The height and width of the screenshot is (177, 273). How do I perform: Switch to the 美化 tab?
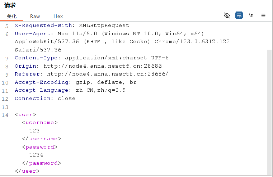point(11,16)
